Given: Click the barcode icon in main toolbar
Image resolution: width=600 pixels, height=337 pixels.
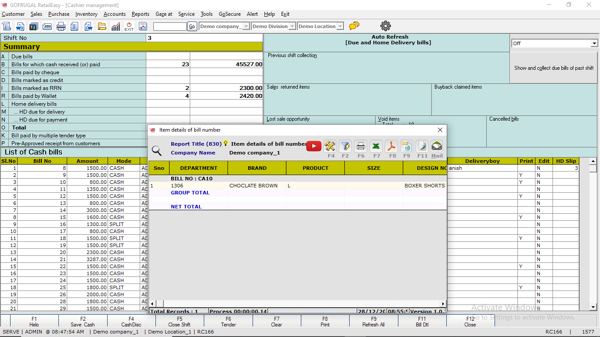Looking at the screenshot, I should pyautogui.click(x=47, y=26).
